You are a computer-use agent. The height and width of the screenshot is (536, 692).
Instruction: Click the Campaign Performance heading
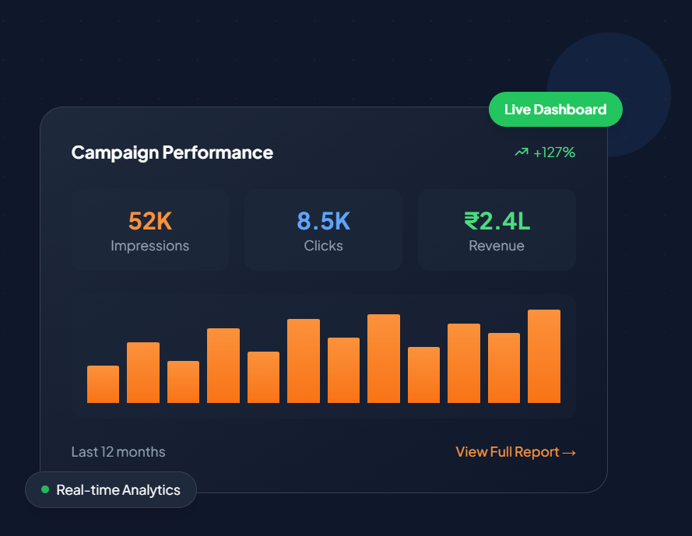tap(172, 152)
